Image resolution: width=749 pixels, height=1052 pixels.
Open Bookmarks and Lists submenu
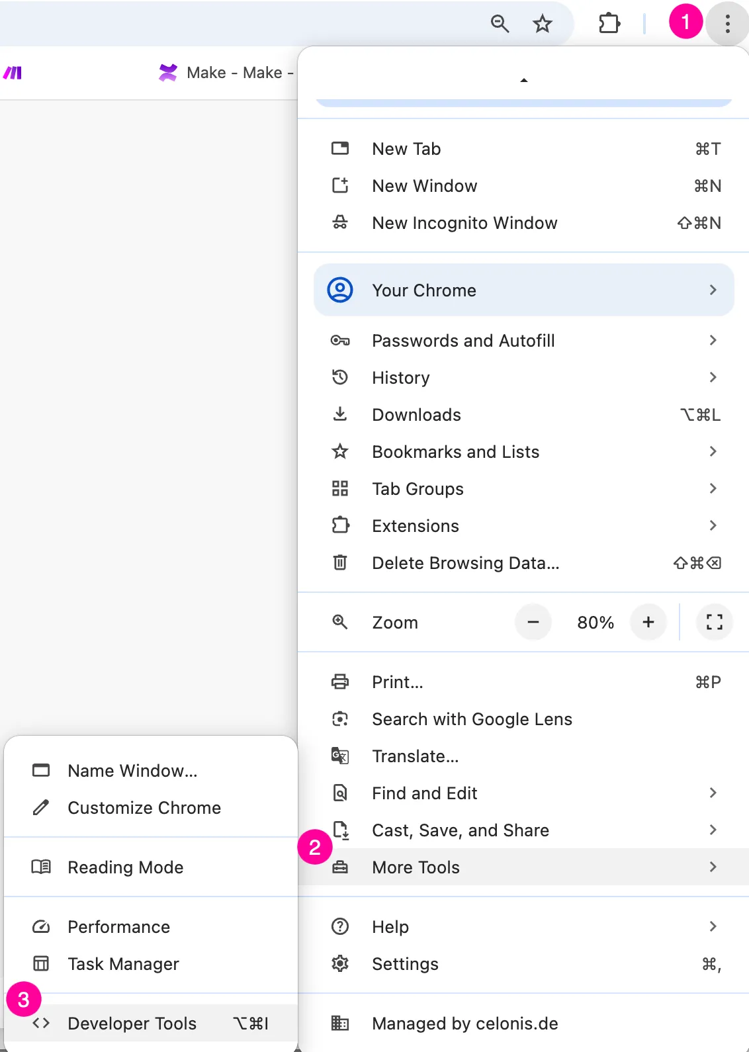coord(523,452)
